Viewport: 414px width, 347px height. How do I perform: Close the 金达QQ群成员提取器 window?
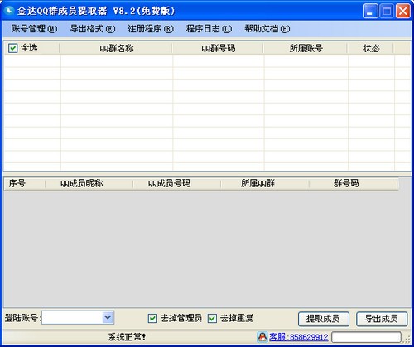pyautogui.click(x=403, y=11)
